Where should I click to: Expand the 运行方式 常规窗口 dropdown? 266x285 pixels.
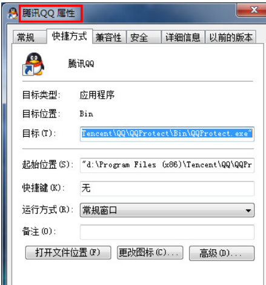click(167, 210)
